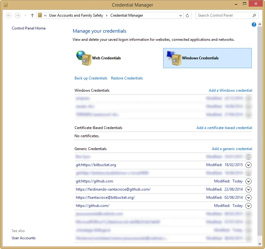The height and width of the screenshot is (249, 265).
Task: Expand the arrow after User Accounts and Family Safety
Action: (x=107, y=15)
